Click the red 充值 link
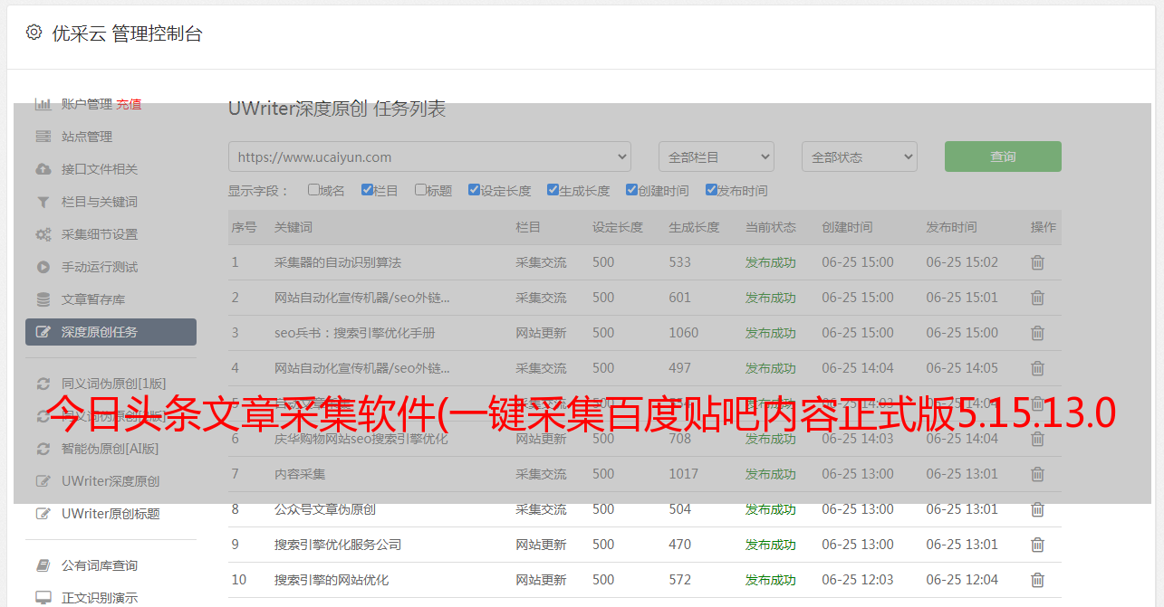 pos(129,104)
